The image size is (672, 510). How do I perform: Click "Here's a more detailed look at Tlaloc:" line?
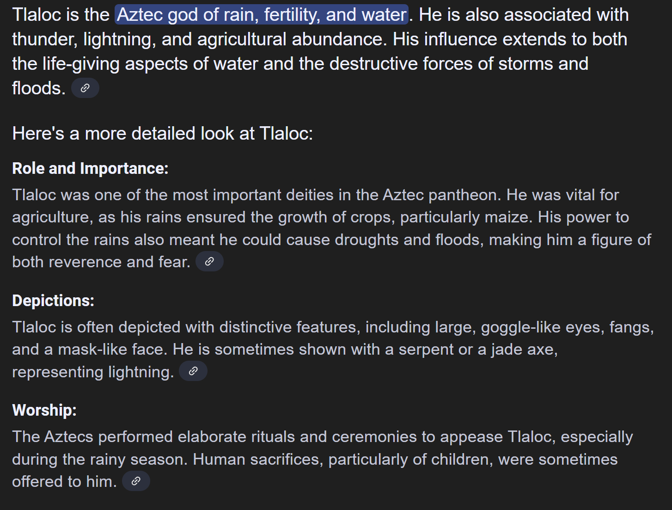tap(163, 133)
